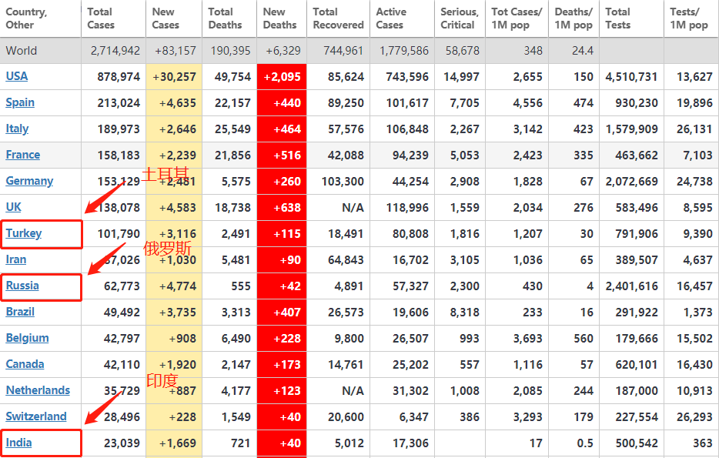
Task: Select the France link
Action: 23,155
